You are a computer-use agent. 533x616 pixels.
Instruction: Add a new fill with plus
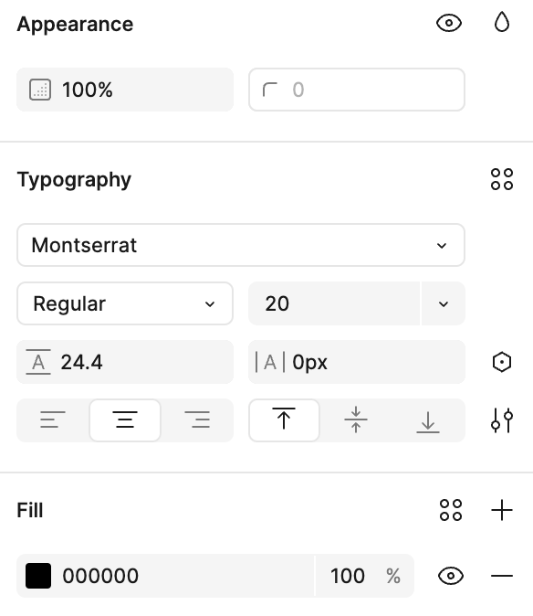502,510
